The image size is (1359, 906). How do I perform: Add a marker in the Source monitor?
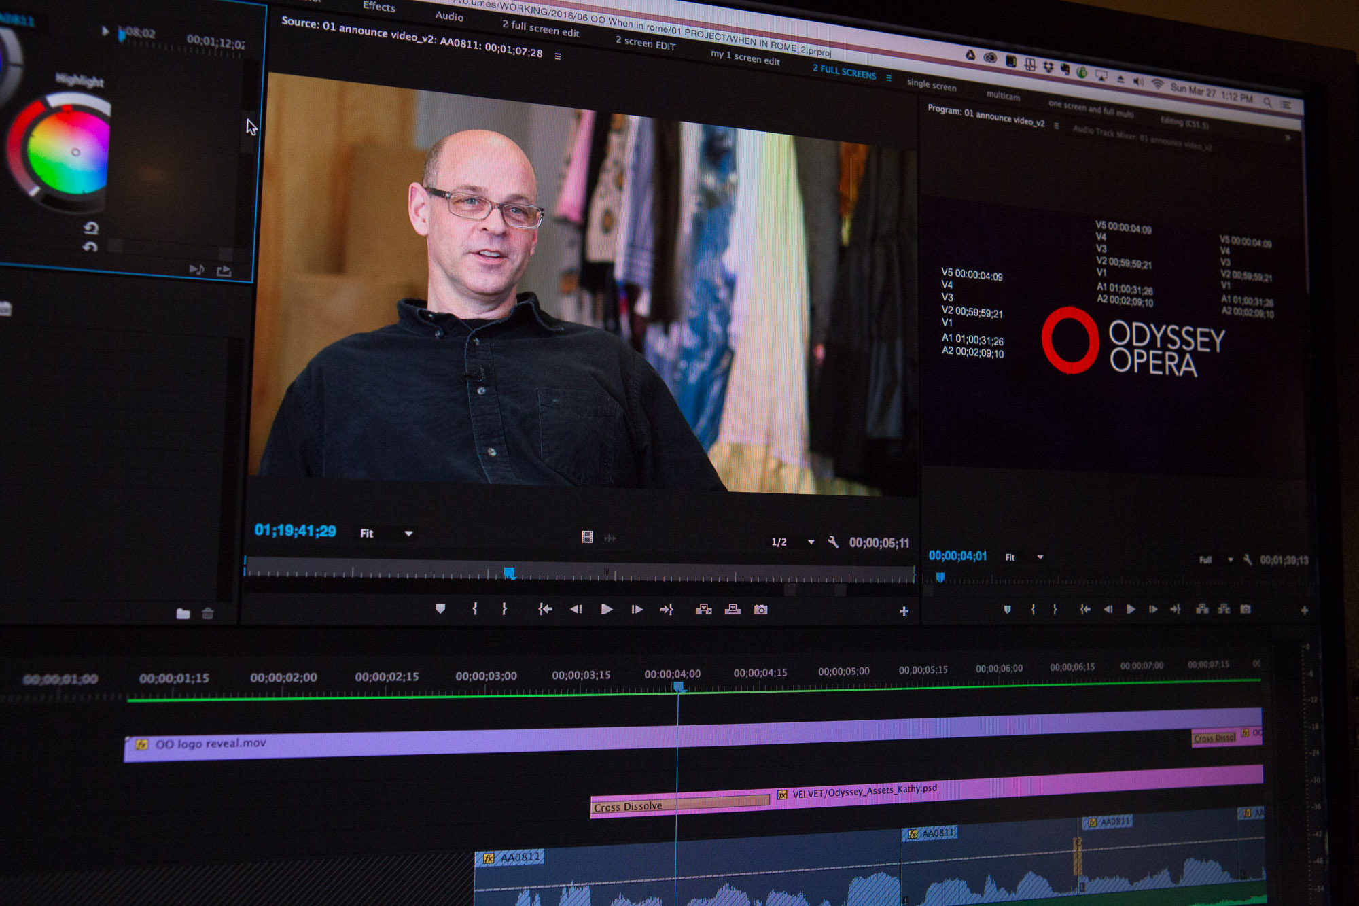point(440,608)
